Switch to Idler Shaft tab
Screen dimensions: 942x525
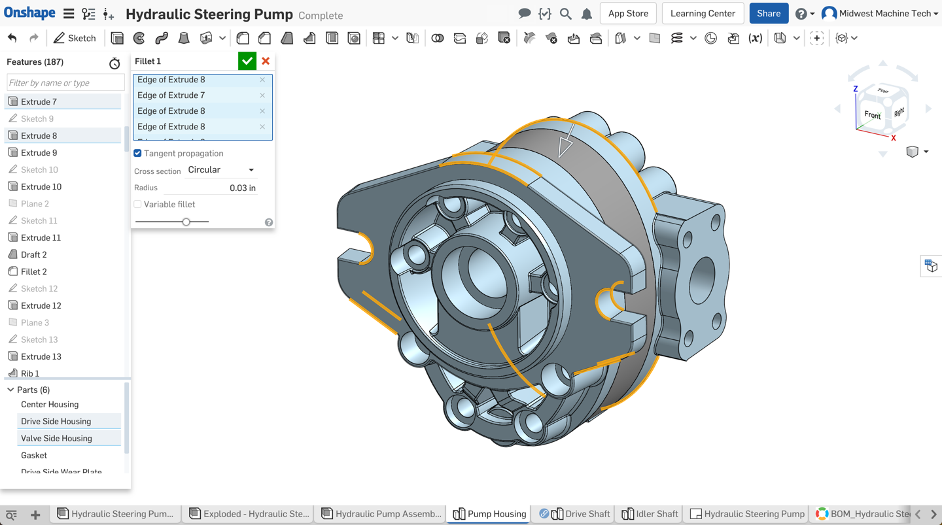[650, 514]
